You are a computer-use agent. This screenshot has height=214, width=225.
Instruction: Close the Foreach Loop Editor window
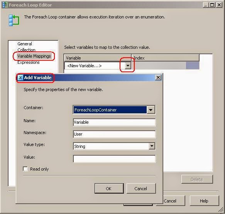219,5
